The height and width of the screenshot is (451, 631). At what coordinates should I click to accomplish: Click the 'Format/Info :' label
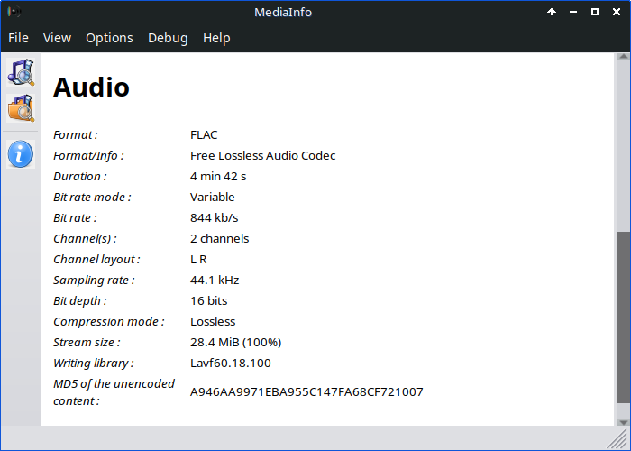click(x=88, y=155)
